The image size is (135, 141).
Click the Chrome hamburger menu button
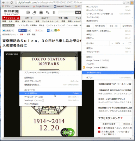pyautogui.click(x=132, y=2)
